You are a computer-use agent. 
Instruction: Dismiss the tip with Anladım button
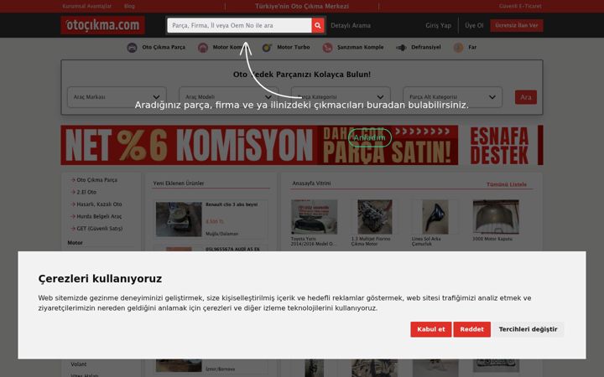(370, 137)
